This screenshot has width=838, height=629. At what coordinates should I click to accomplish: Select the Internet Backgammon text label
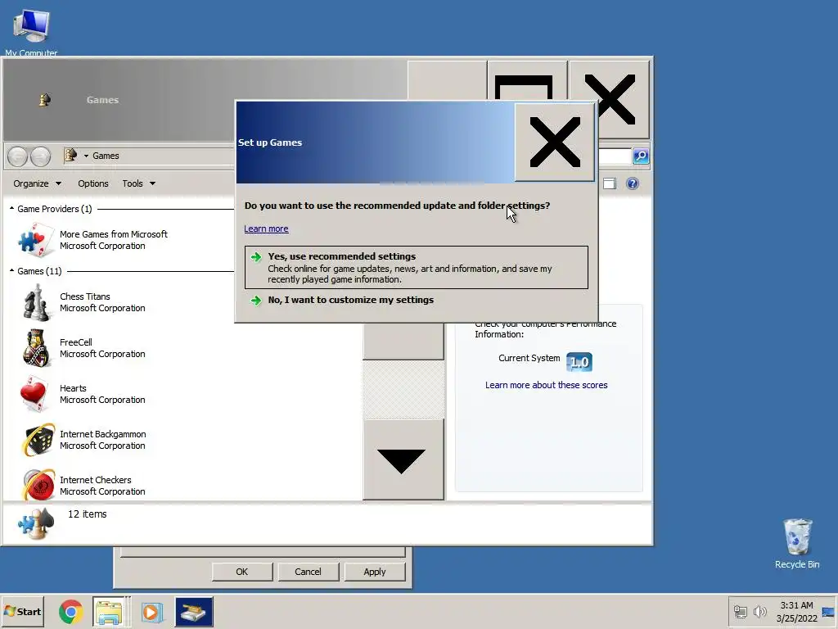coord(102,434)
